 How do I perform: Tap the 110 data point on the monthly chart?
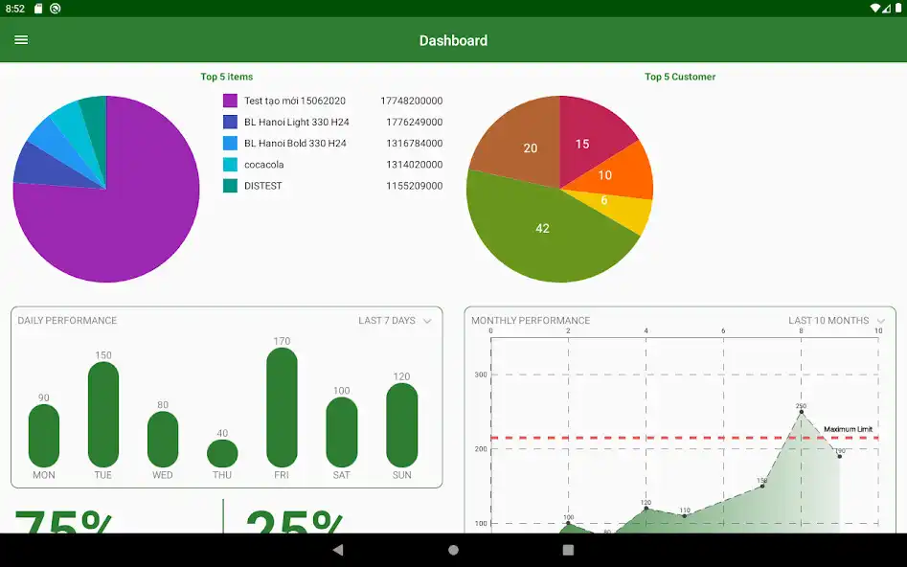pyautogui.click(x=685, y=515)
